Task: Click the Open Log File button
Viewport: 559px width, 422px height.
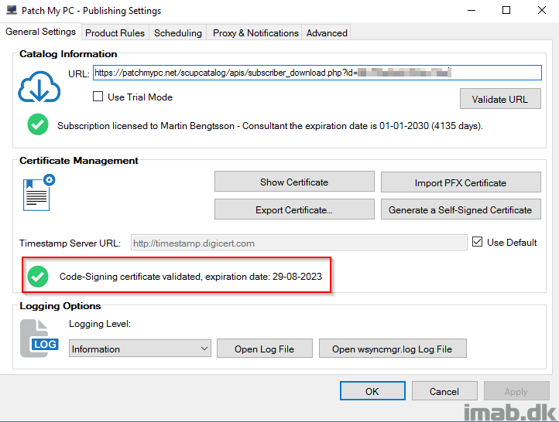Action: (265, 349)
